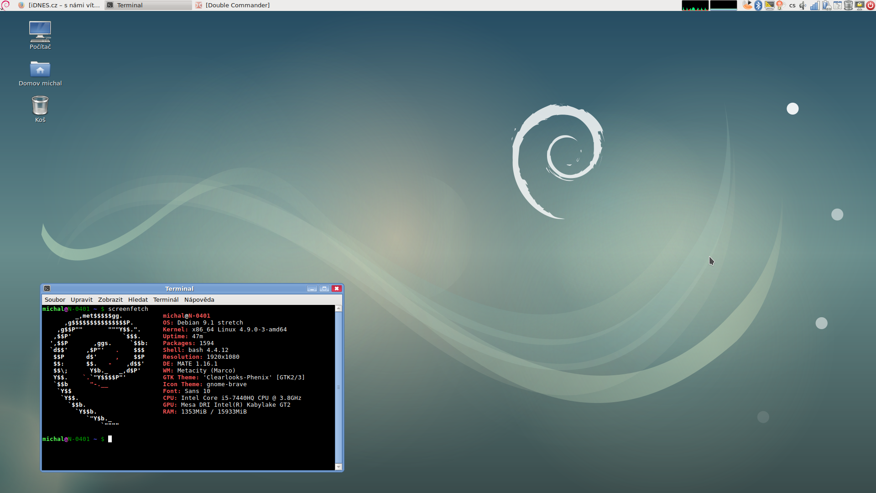Open the Nápověda menu in Terminal

point(199,299)
